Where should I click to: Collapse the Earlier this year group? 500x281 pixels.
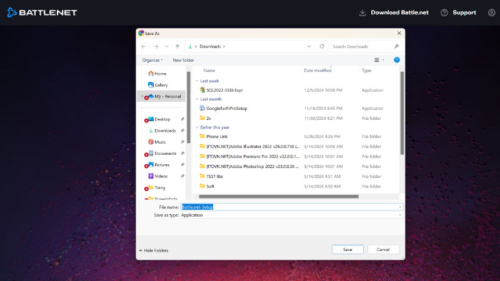[197, 127]
